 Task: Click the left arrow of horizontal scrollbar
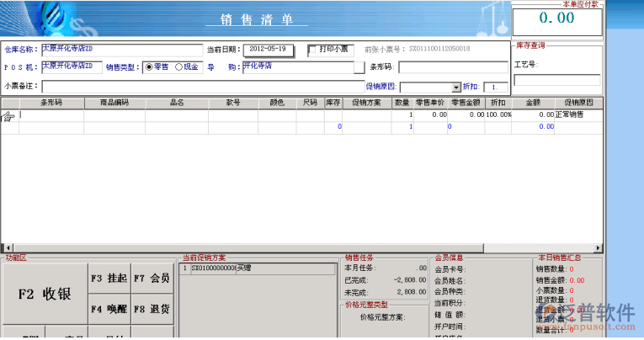(8, 248)
